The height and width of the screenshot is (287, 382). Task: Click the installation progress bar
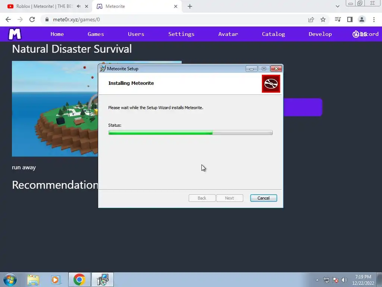(x=190, y=133)
